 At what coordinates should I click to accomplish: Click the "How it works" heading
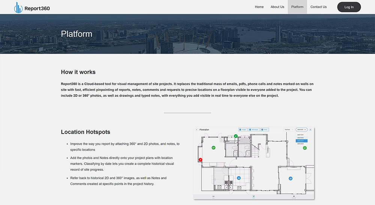pos(78,72)
